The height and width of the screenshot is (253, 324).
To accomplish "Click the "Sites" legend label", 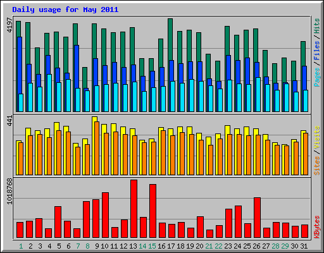I will (x=317, y=166).
